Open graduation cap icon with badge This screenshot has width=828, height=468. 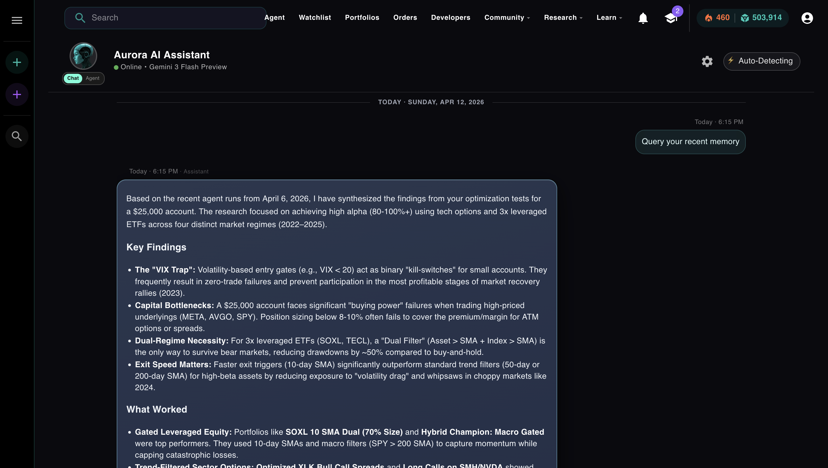tap(671, 18)
